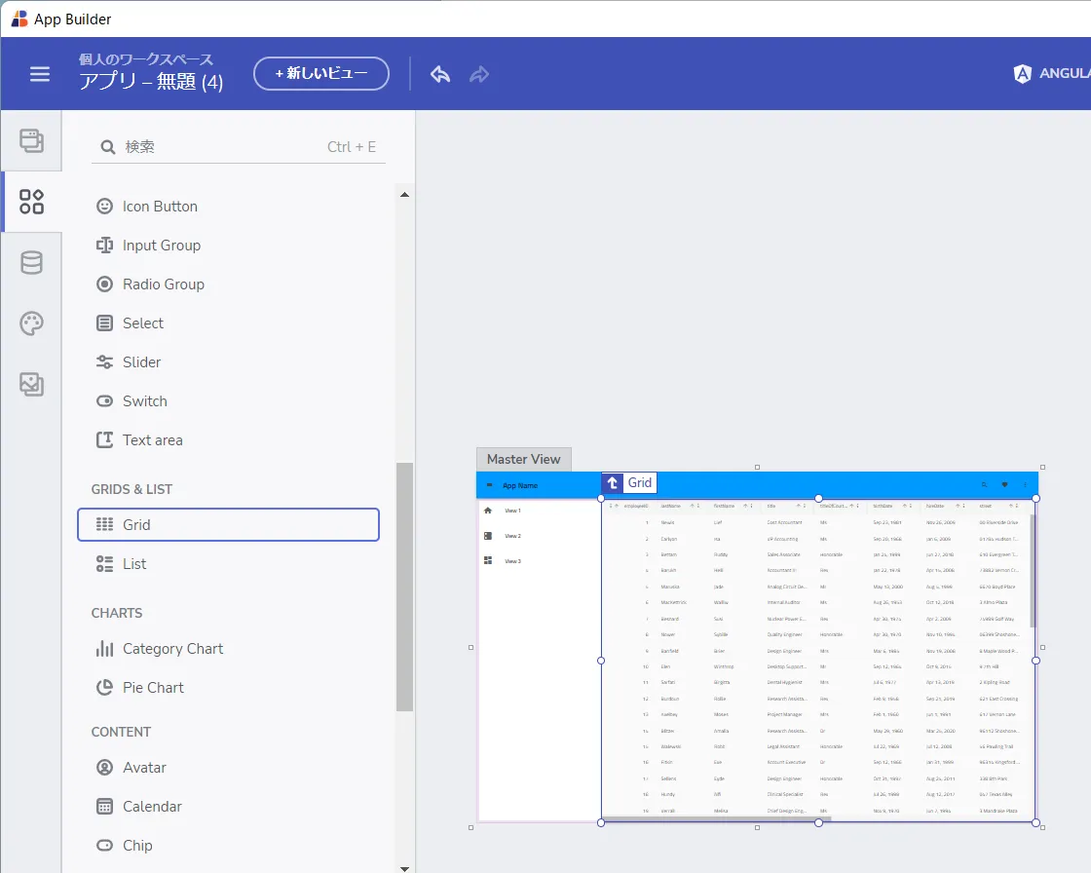Open the Data sources sidebar panel
The width and height of the screenshot is (1091, 873).
click(32, 263)
